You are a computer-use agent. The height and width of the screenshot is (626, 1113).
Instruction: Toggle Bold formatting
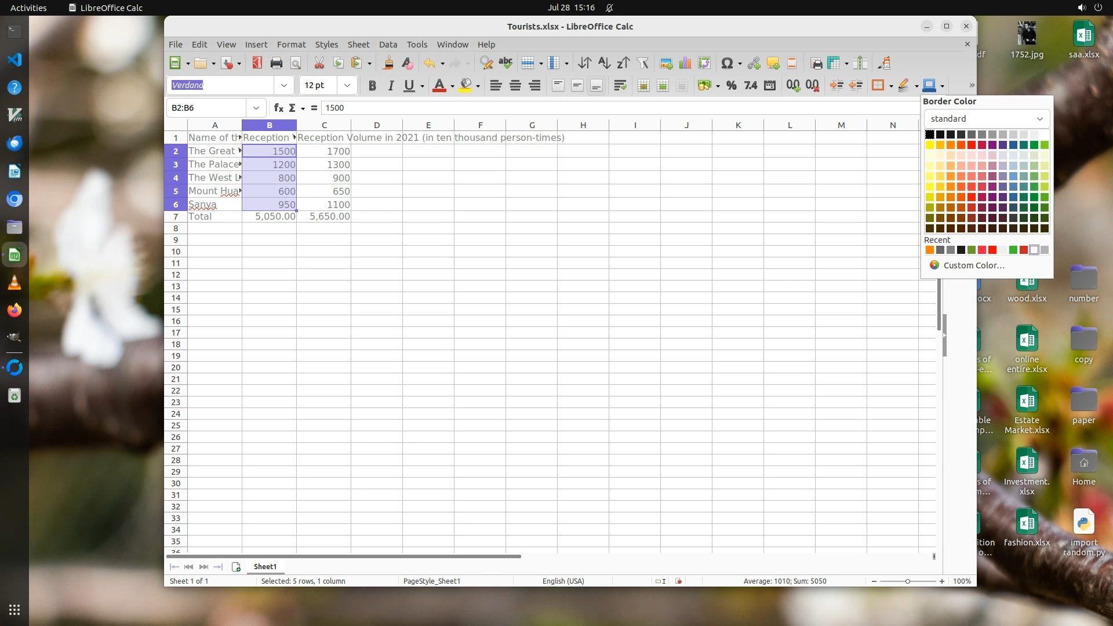pyautogui.click(x=372, y=86)
